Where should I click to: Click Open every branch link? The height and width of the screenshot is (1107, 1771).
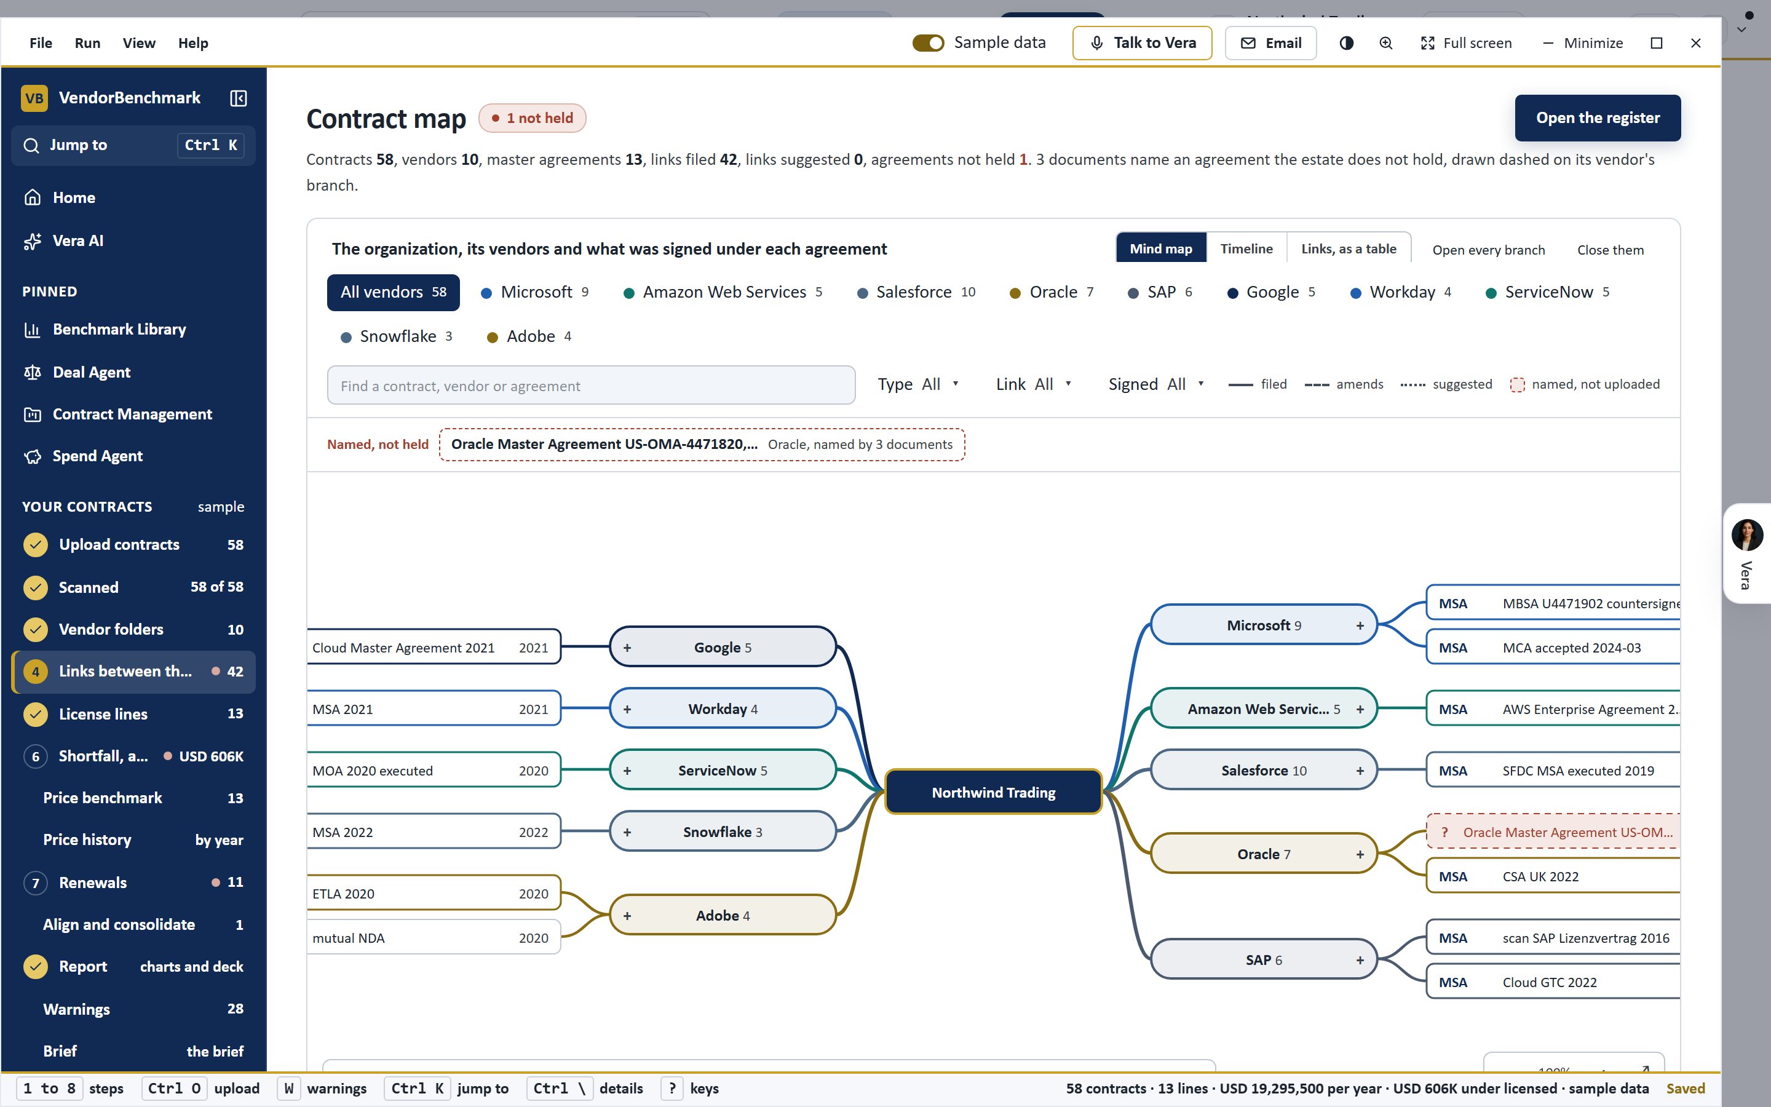(1489, 250)
